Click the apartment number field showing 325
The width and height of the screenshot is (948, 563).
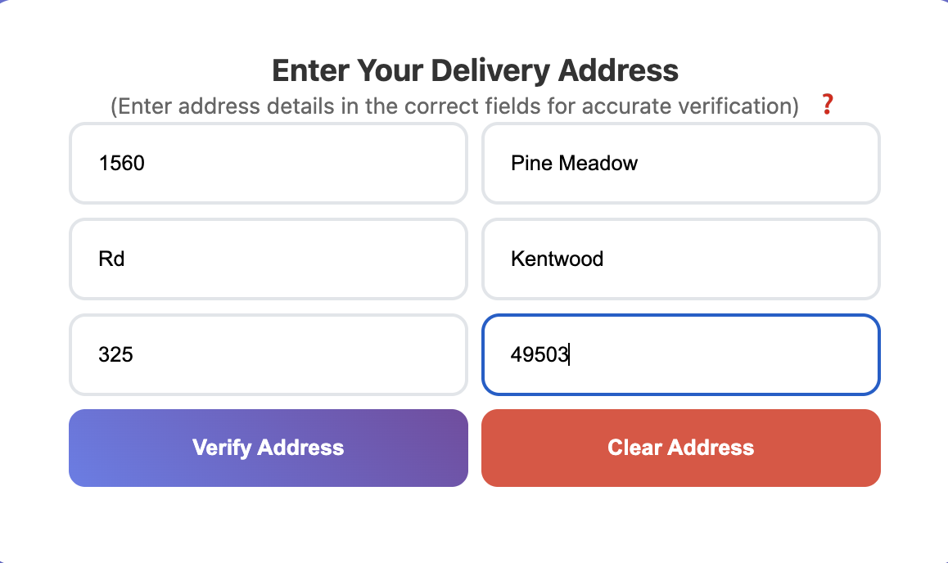tap(268, 354)
